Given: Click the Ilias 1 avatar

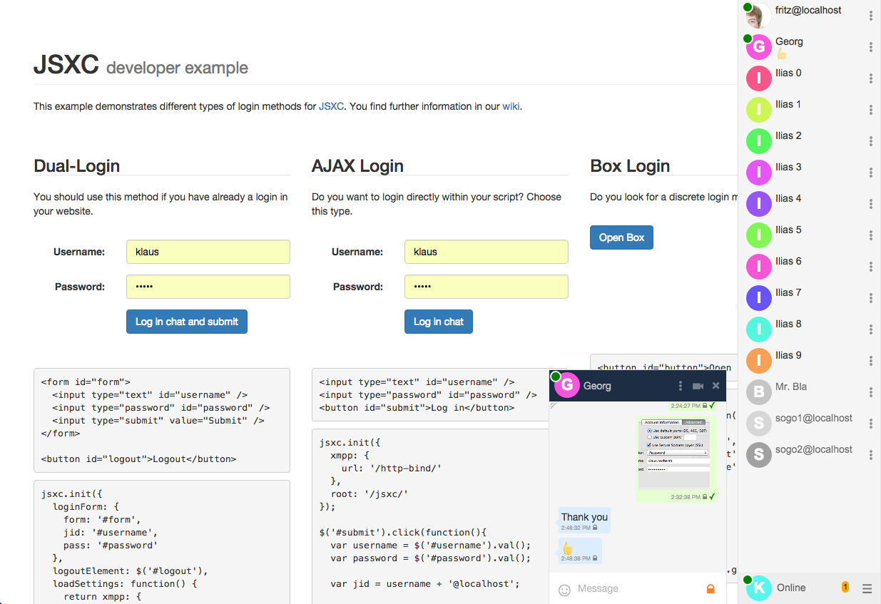Looking at the screenshot, I should pyautogui.click(x=758, y=110).
